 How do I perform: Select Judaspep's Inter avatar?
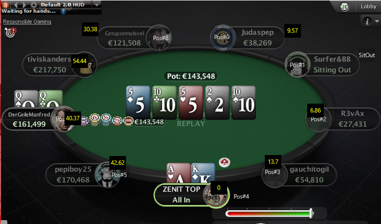pos(223,38)
